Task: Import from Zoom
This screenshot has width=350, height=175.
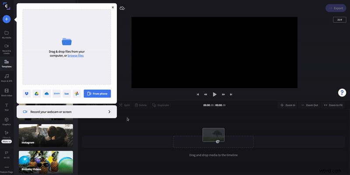Action: tap(57, 94)
